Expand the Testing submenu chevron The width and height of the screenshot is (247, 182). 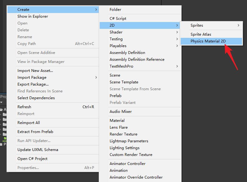177,39
